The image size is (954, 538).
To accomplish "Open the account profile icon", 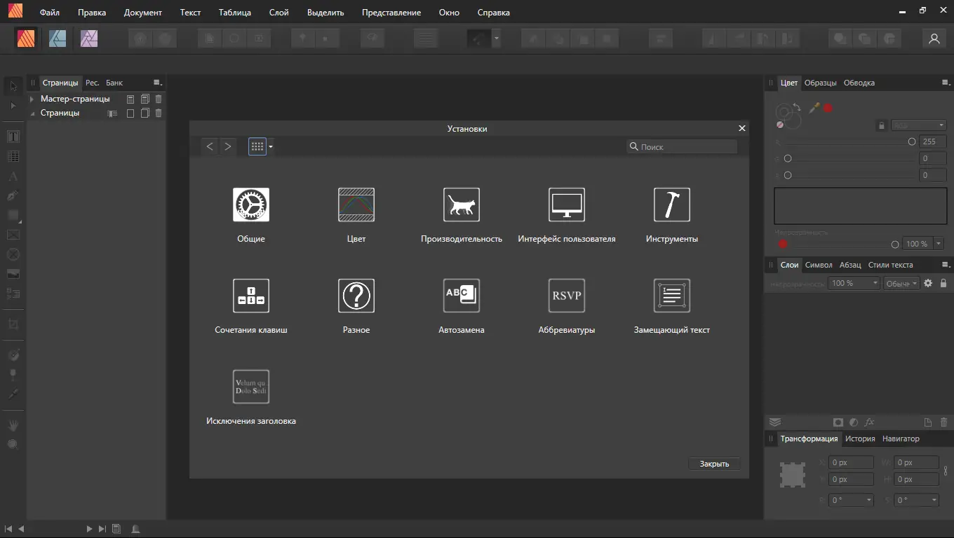I will coord(934,39).
